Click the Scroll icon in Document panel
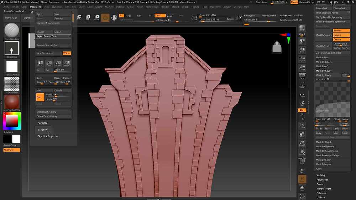This screenshot has width=356, height=200. pyautogui.click(x=40, y=63)
